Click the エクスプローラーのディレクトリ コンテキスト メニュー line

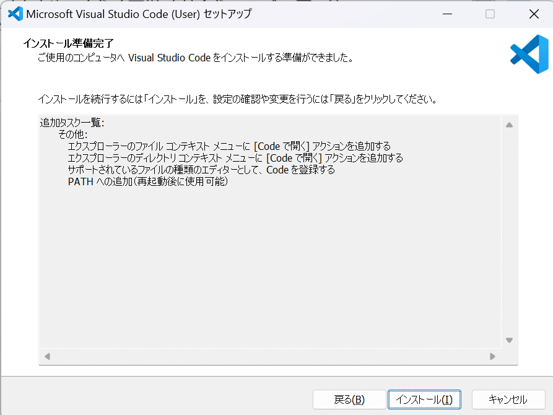(x=235, y=158)
